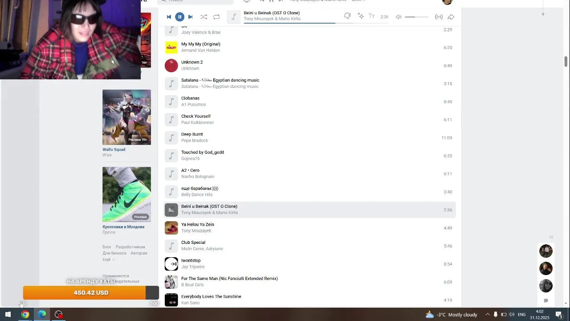Mute the player volume
Viewport: 570px width, 321px height.
click(399, 17)
